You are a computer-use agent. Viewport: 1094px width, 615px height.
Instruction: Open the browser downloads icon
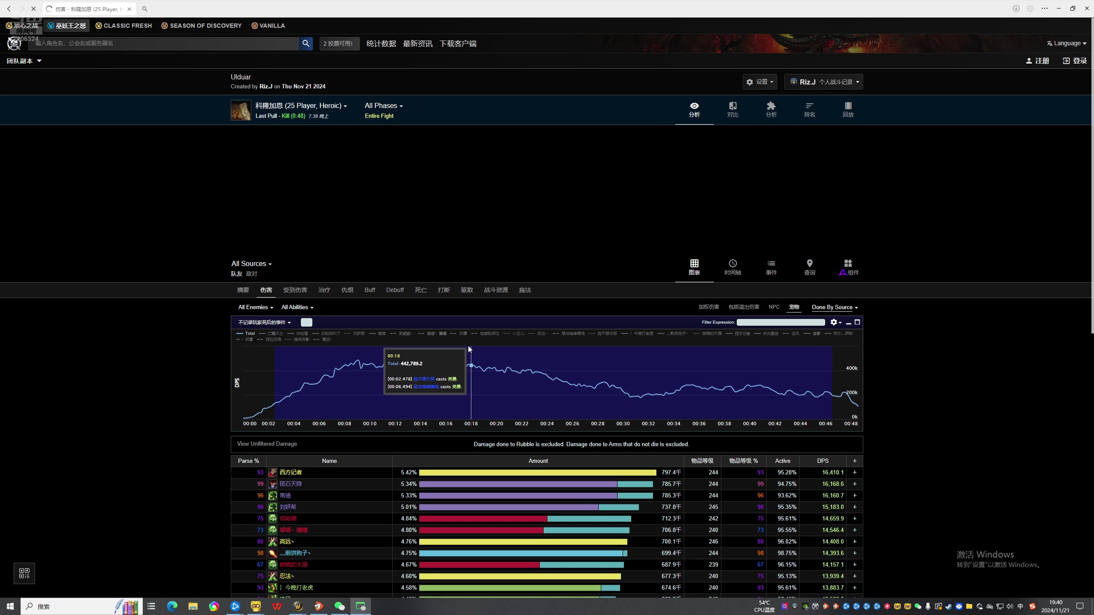click(x=1016, y=9)
